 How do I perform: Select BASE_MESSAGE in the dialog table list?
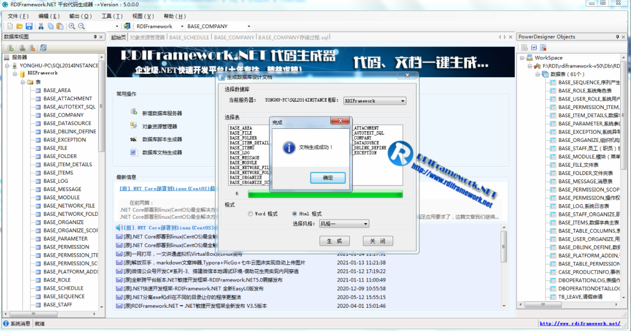click(x=244, y=157)
